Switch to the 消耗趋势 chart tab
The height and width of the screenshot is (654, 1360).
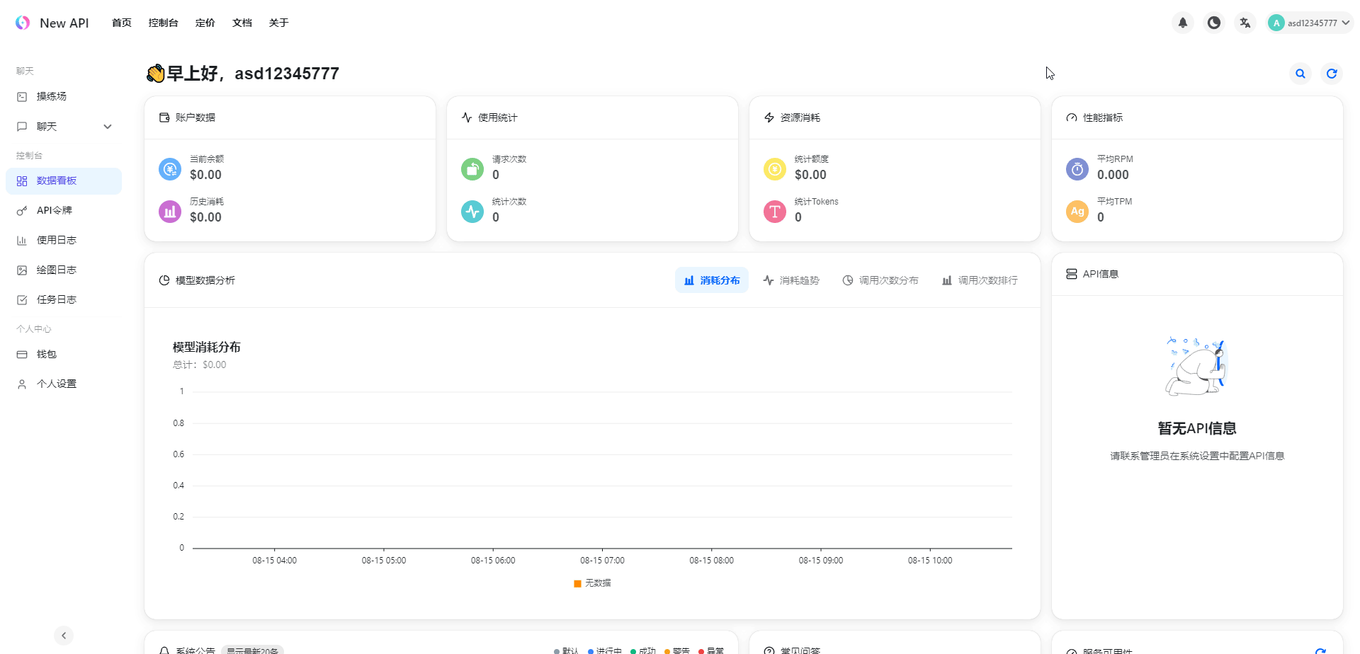(x=791, y=280)
